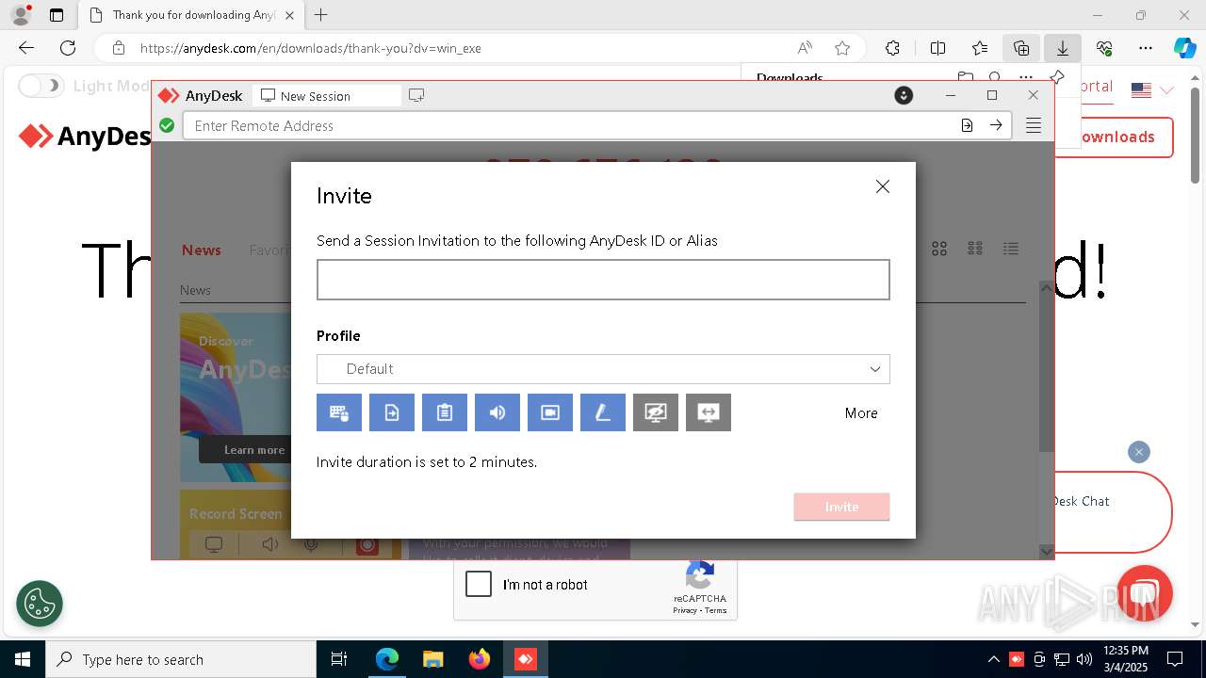Toggle keyboard and mouse control permission

click(339, 412)
